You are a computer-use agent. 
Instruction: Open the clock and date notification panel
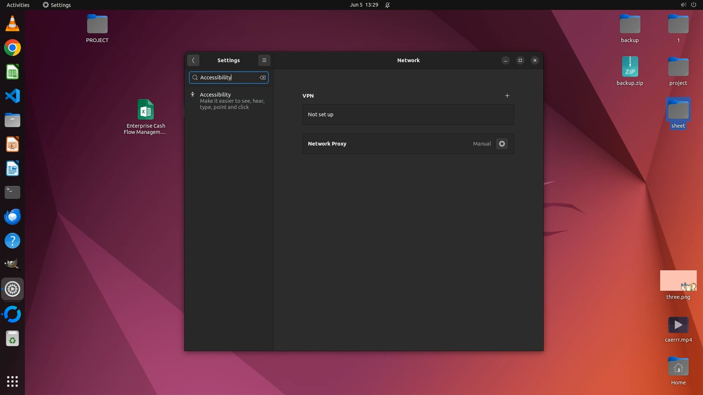click(364, 5)
